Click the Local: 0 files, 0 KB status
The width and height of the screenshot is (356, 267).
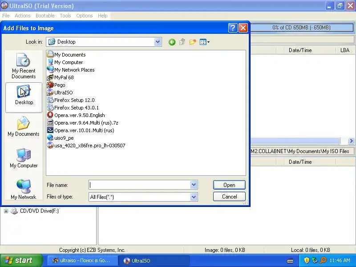(x=310, y=250)
